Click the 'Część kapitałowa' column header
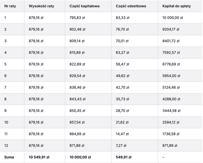 tap(84, 6)
